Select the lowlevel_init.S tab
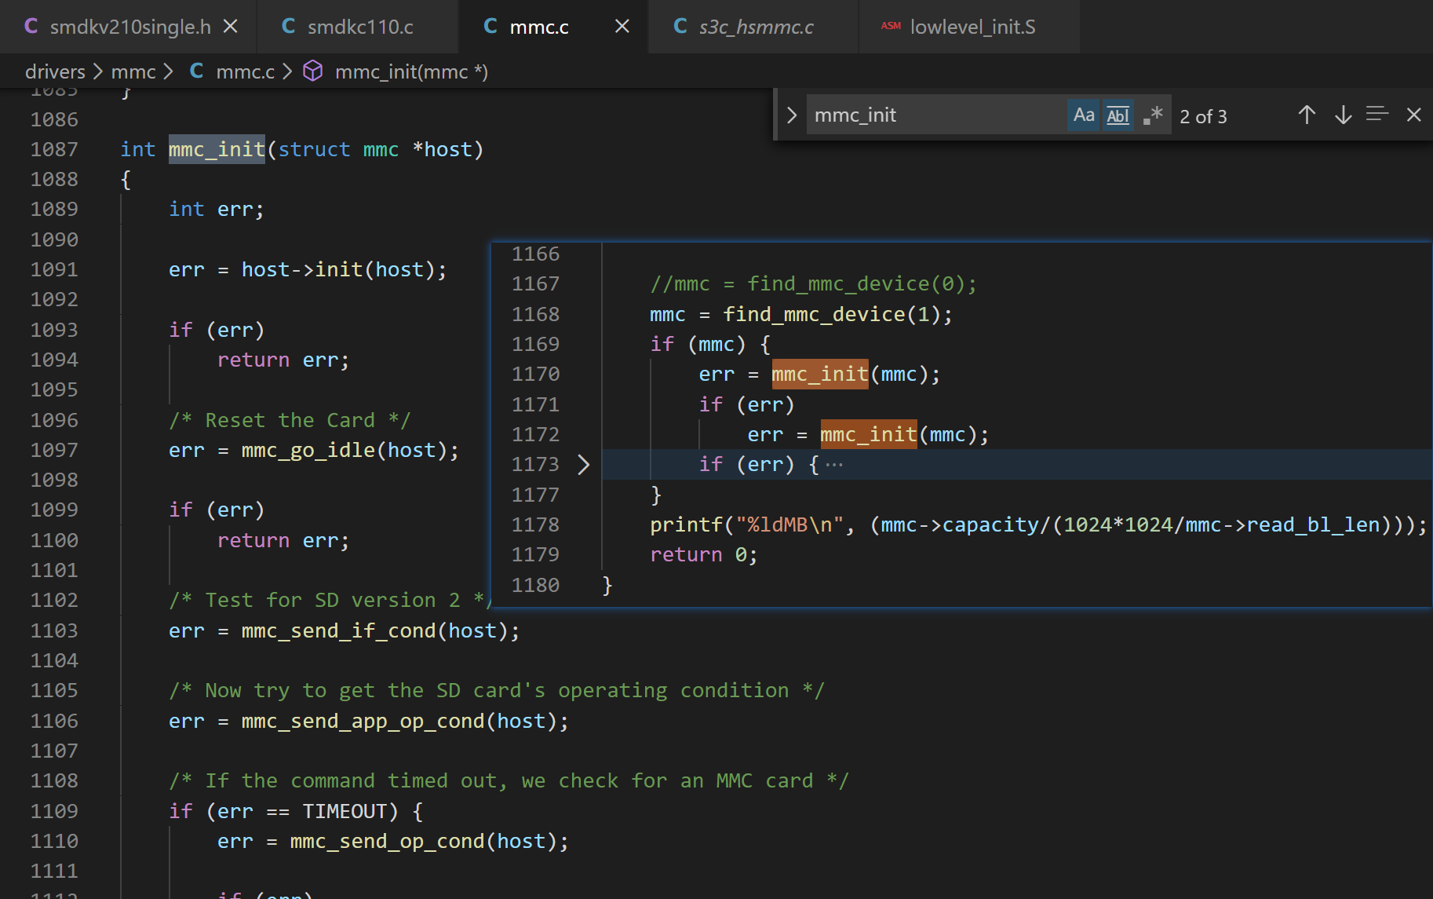This screenshot has height=899, width=1433. [972, 27]
